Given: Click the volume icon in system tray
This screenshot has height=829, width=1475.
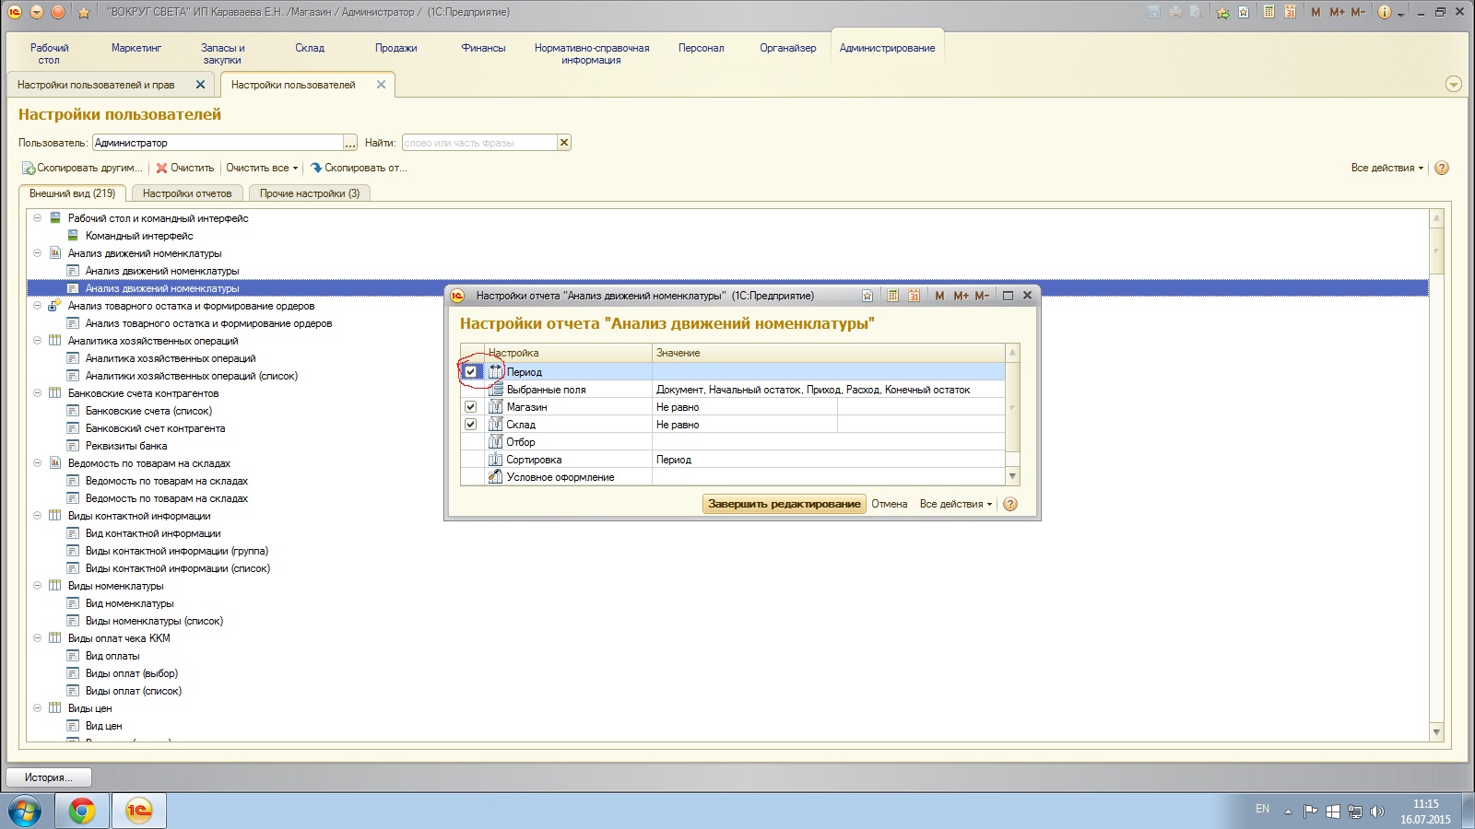Looking at the screenshot, I should (1377, 811).
